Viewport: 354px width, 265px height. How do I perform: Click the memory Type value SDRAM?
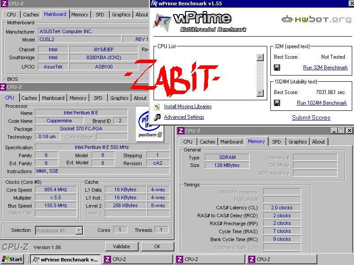point(227,157)
